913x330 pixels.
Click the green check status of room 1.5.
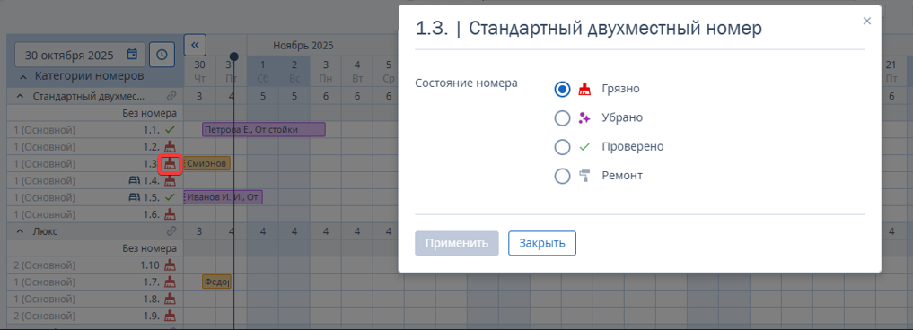(x=170, y=197)
